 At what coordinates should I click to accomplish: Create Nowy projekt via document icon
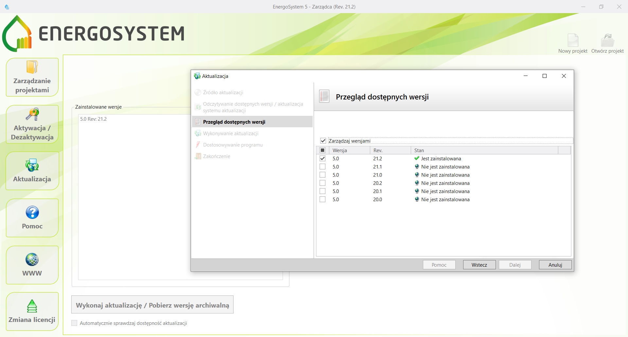(573, 40)
